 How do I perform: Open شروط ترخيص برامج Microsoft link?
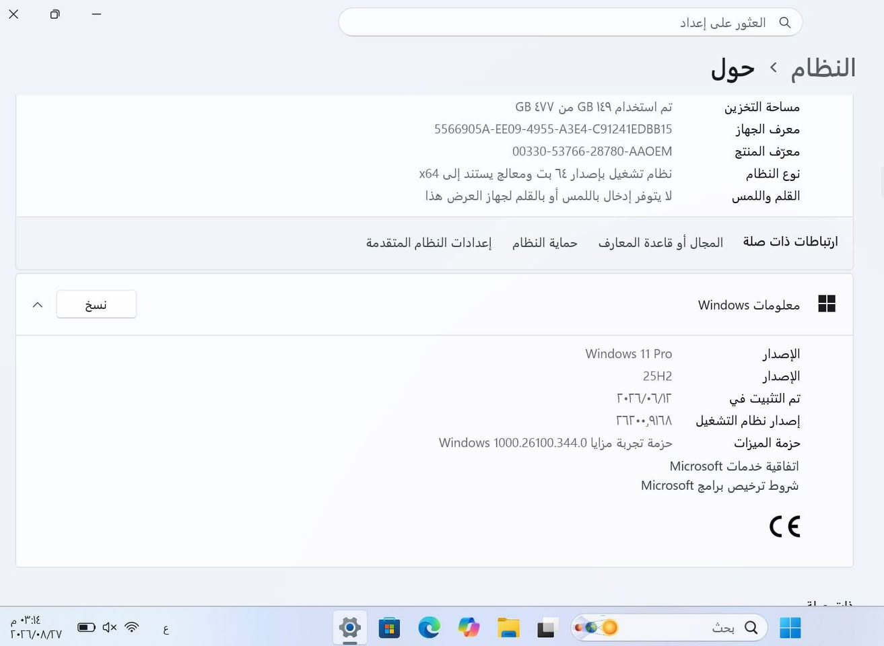720,486
